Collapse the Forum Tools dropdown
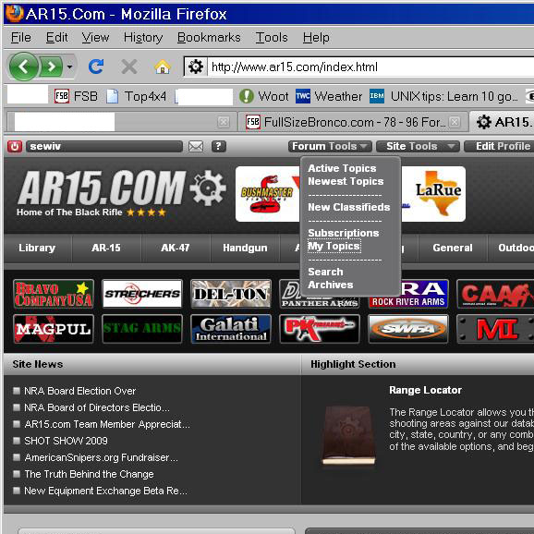534x534 pixels. tap(330, 147)
